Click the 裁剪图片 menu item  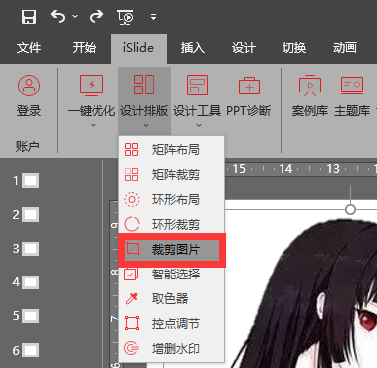click(x=172, y=250)
